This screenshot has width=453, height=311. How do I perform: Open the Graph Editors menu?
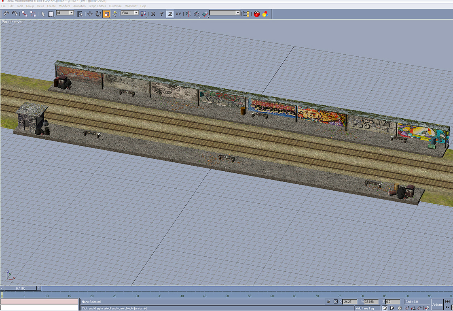tap(97, 6)
